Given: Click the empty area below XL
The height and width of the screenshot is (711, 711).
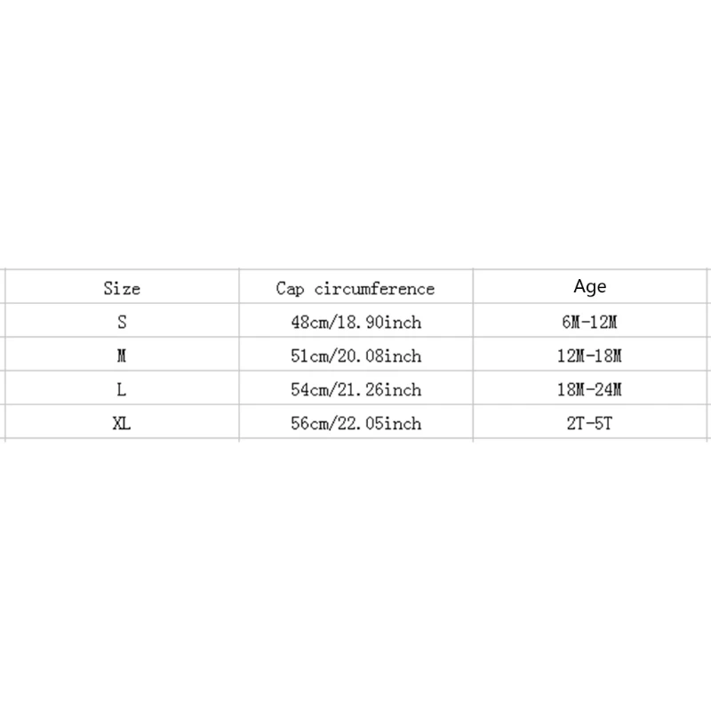Looking at the screenshot, I should coord(122,498).
